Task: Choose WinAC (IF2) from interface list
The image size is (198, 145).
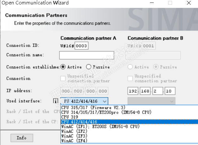Action: (129, 131)
